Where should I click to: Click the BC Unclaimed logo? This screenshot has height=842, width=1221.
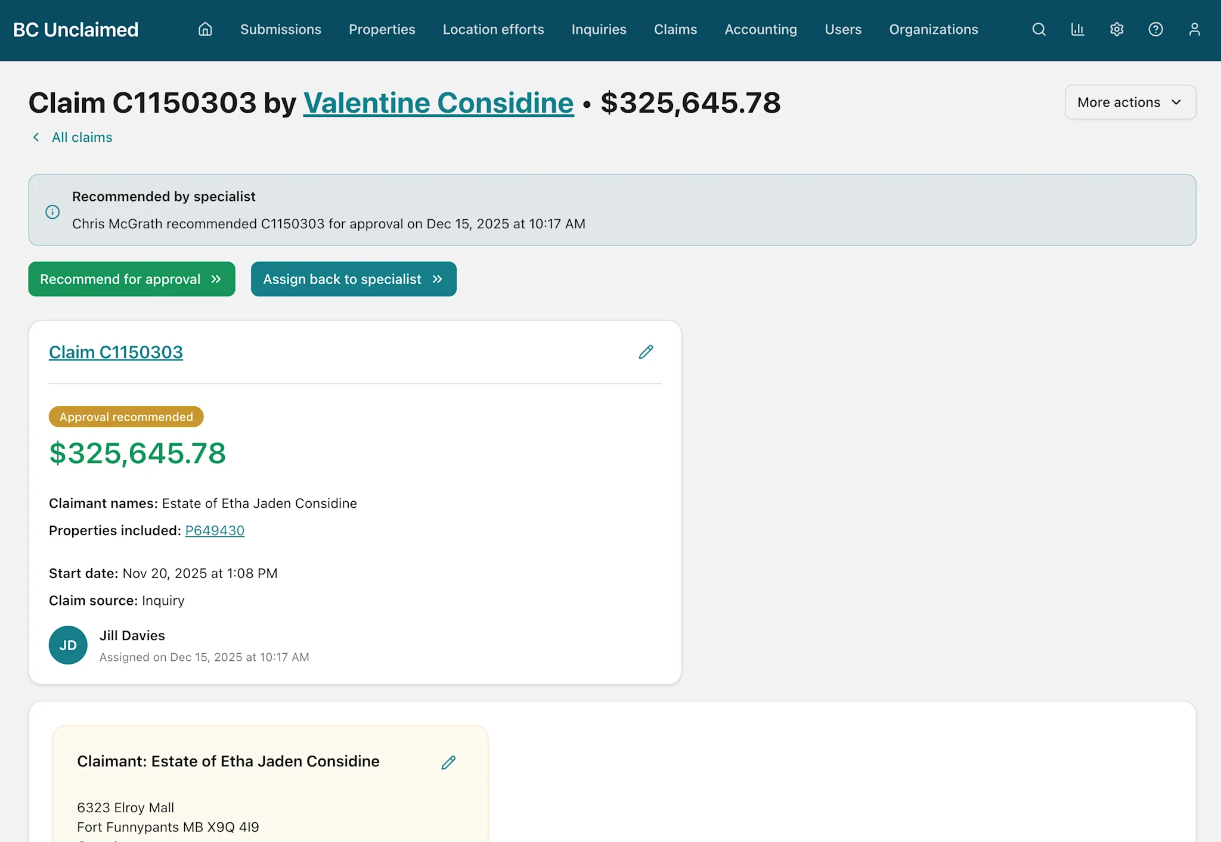click(x=76, y=29)
